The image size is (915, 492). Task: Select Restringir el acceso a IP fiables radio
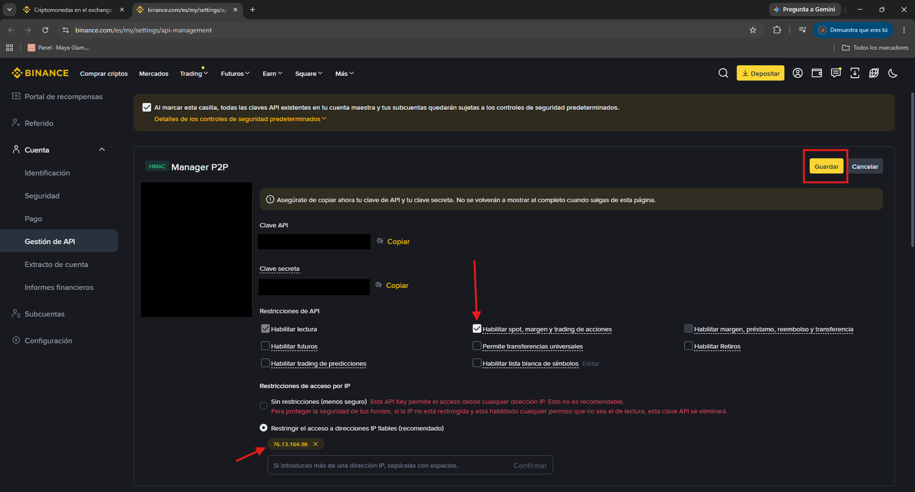tap(264, 428)
